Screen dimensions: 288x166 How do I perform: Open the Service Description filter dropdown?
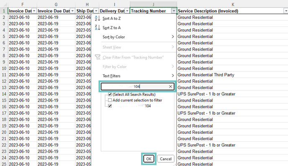[286, 11]
